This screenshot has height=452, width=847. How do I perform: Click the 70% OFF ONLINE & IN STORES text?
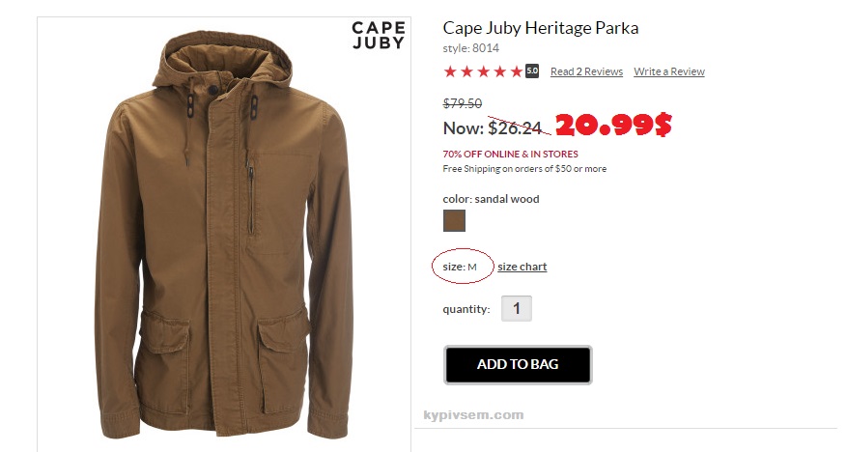click(511, 154)
